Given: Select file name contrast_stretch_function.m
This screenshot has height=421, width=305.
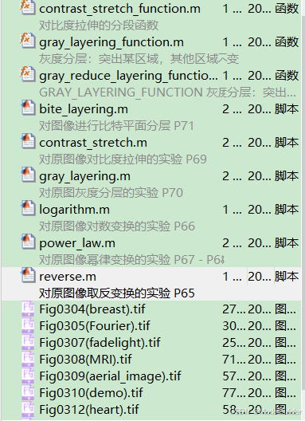Looking at the screenshot, I should pos(119,9).
